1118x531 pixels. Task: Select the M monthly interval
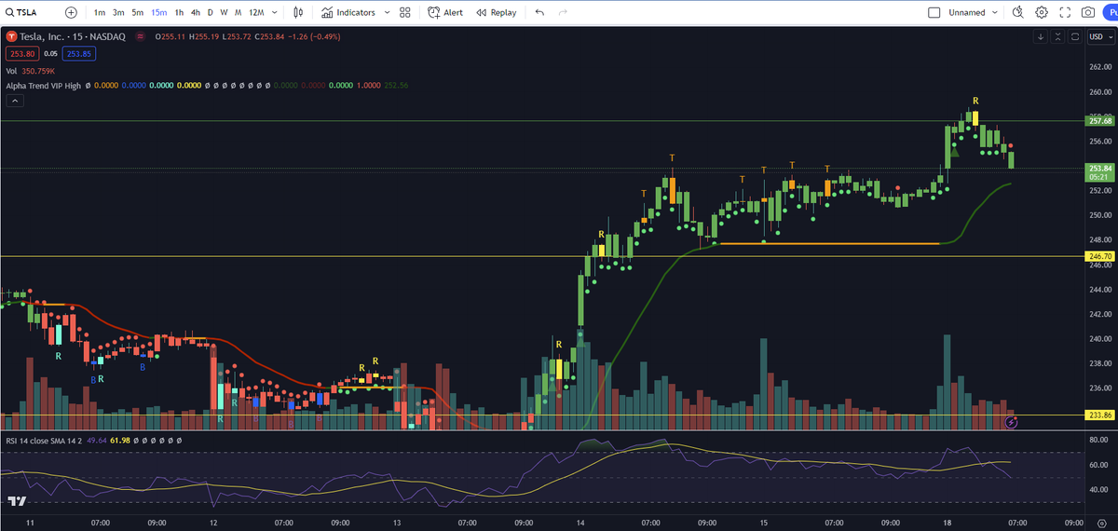(239, 13)
